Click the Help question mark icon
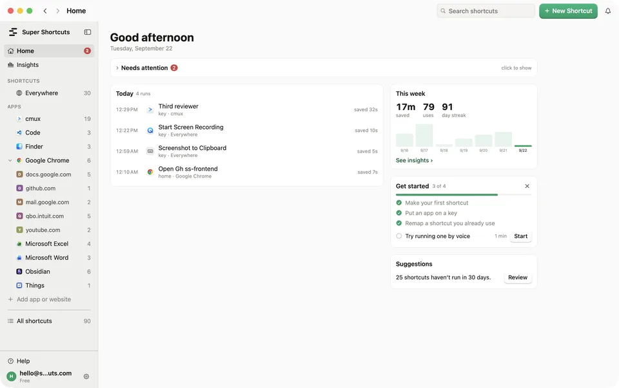The height and width of the screenshot is (388, 619). pos(11,361)
